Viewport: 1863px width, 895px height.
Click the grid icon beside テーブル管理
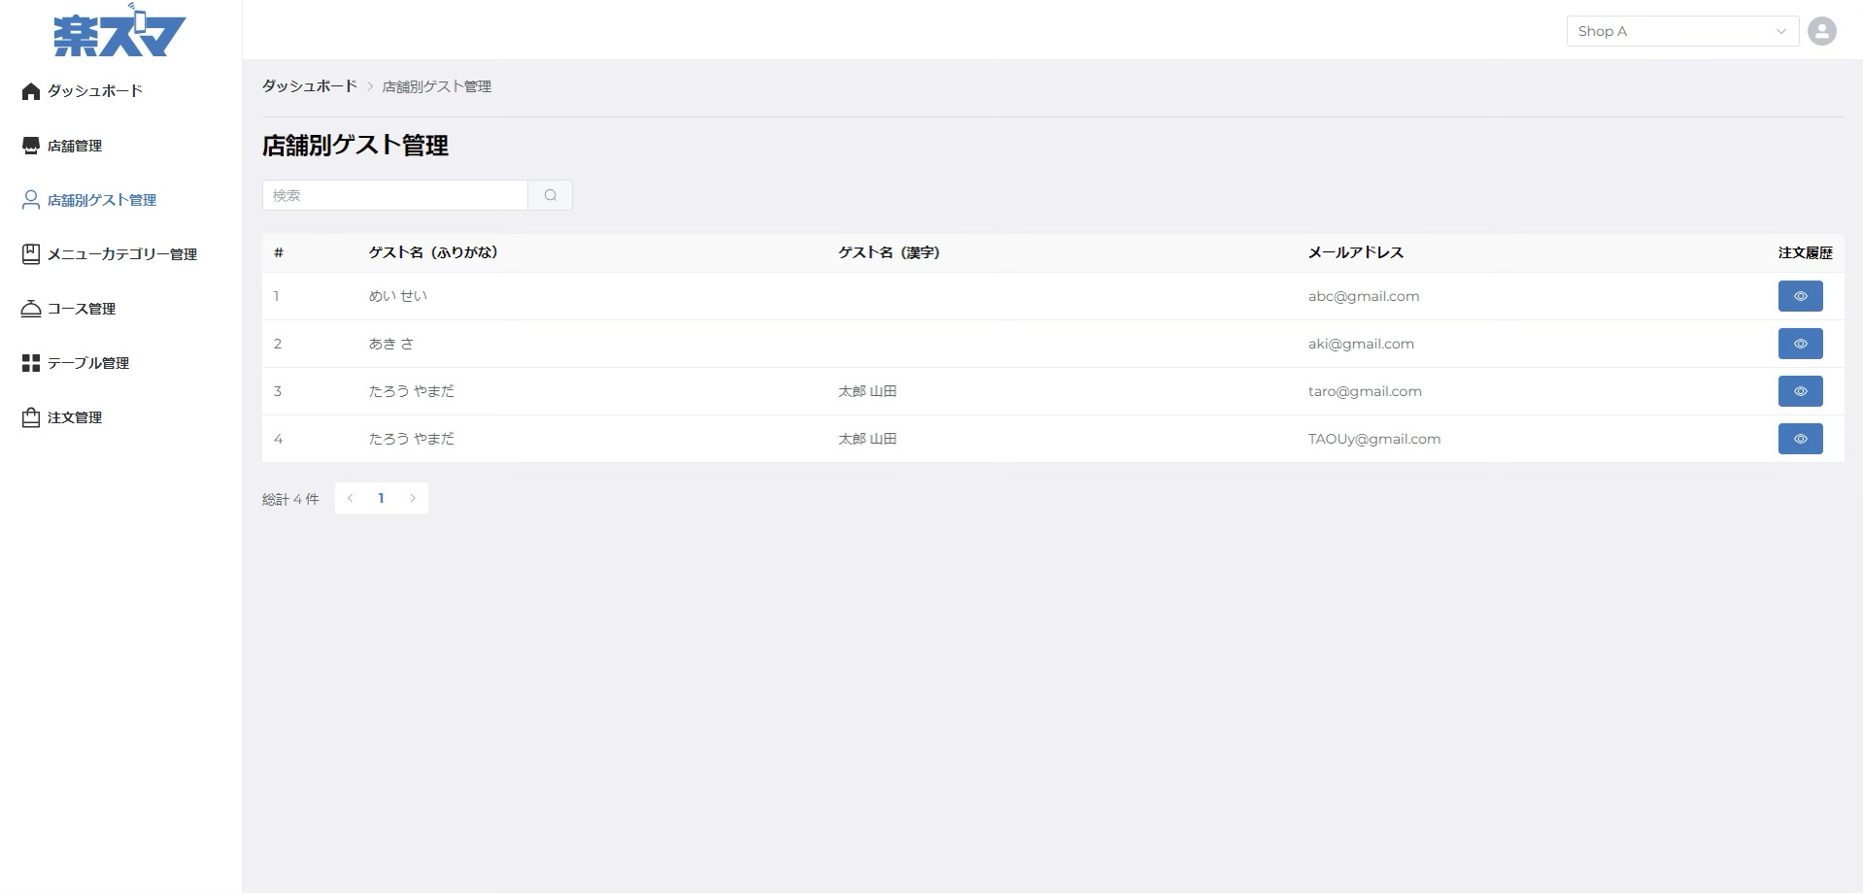tap(31, 363)
